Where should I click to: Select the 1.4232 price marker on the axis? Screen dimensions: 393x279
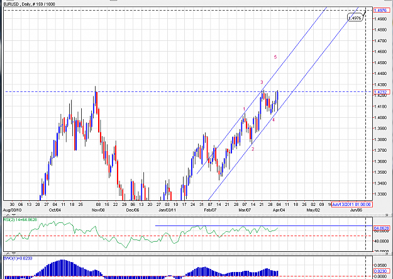pos(382,92)
